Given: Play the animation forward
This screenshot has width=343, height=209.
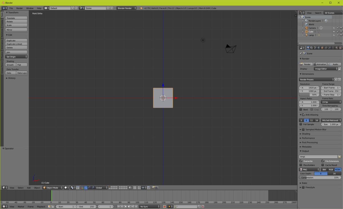Looking at the screenshot, I should tap(129, 206).
